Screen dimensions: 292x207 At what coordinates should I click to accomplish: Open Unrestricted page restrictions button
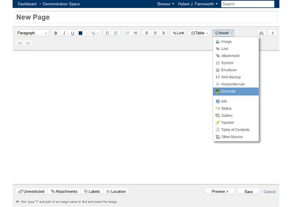coord(32,191)
